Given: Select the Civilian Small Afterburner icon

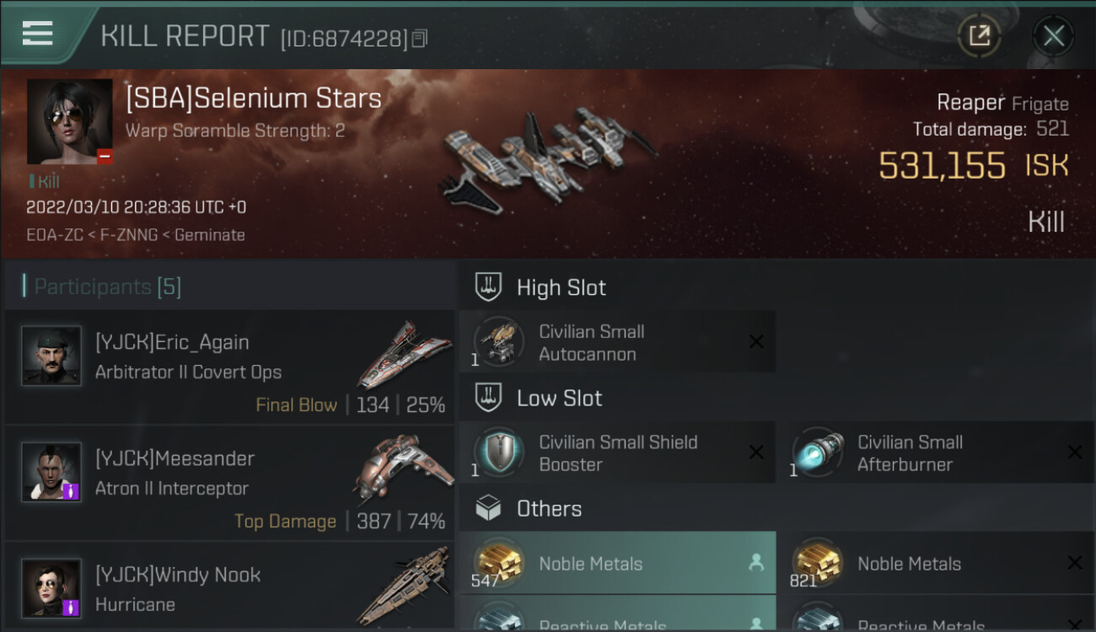Looking at the screenshot, I should [x=816, y=453].
